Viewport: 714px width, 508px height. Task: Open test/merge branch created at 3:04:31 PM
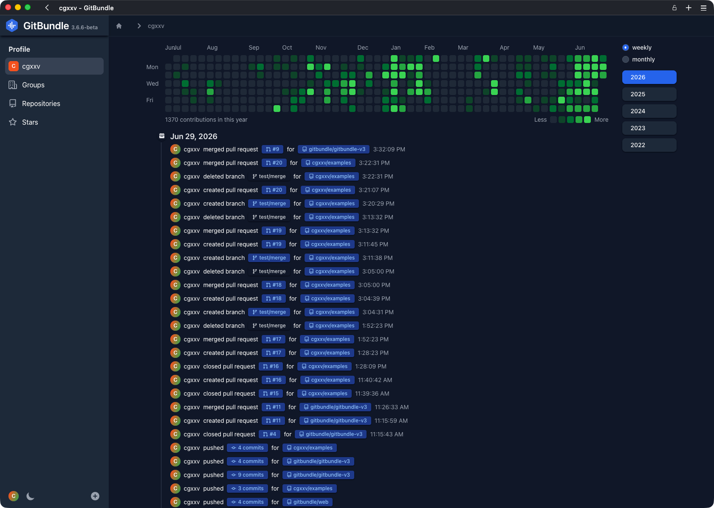269,312
